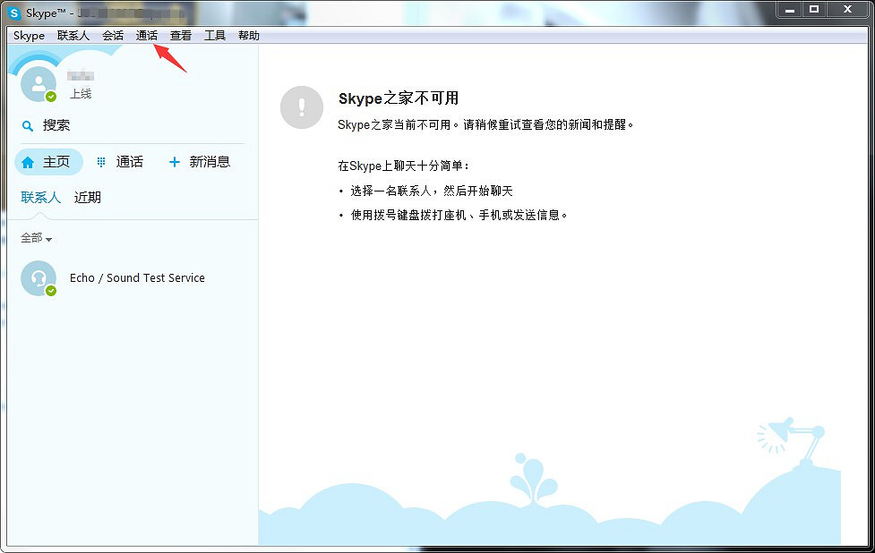Select the 主页 tab
This screenshot has height=553, width=875.
pyautogui.click(x=47, y=162)
